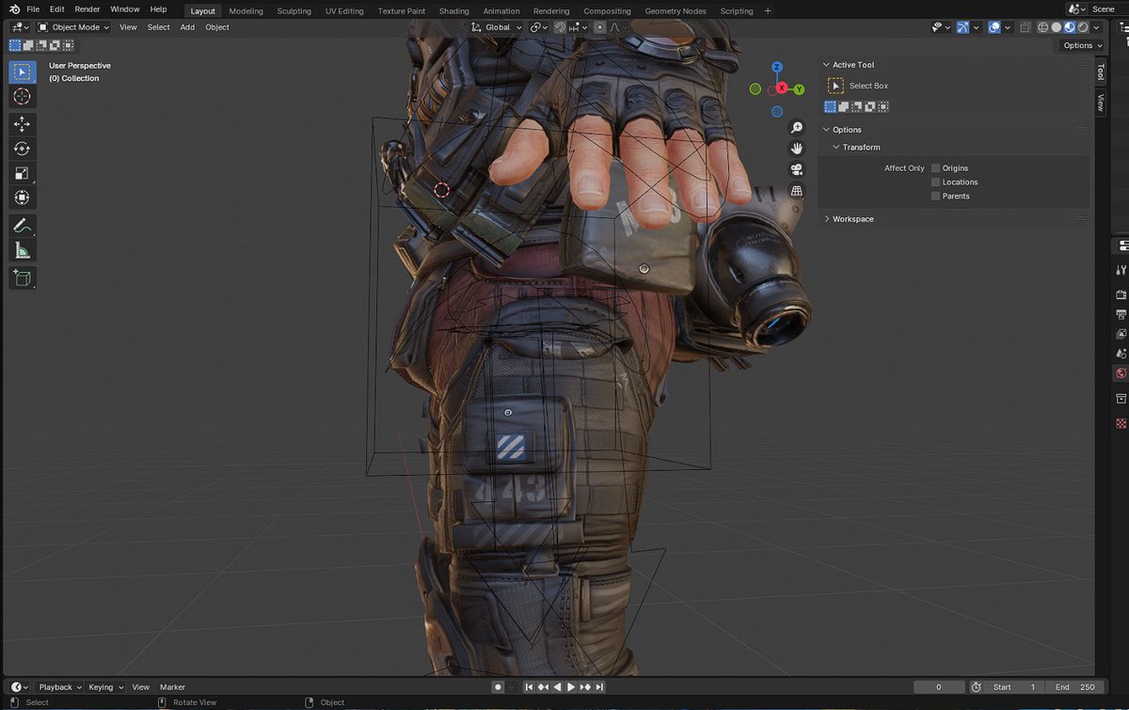Viewport: 1129px width, 710px height.
Task: Click the blue Z axis on navigation gizmo
Action: (x=777, y=68)
